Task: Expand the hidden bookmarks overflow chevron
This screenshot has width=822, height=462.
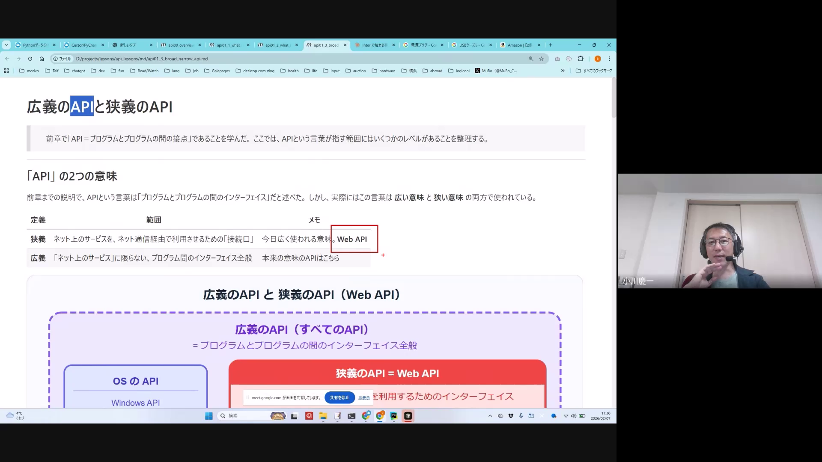Action: pos(563,71)
